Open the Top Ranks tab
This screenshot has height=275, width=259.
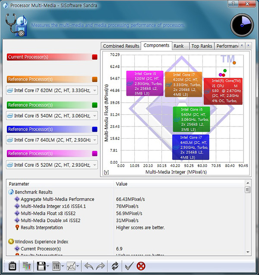pyautogui.click(x=202, y=46)
